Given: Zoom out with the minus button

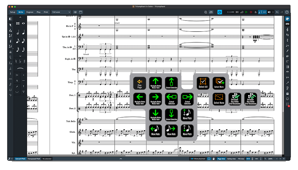Looking at the screenshot, I should tap(280, 159).
